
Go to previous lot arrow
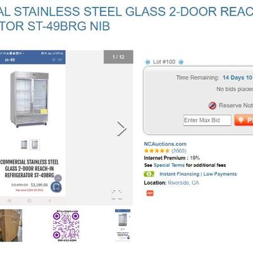(147, 62)
